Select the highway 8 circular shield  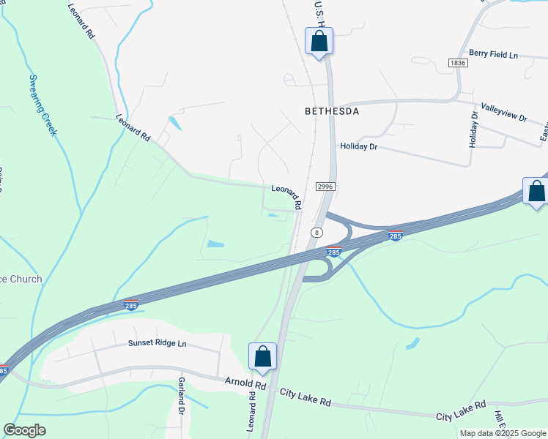(316, 233)
